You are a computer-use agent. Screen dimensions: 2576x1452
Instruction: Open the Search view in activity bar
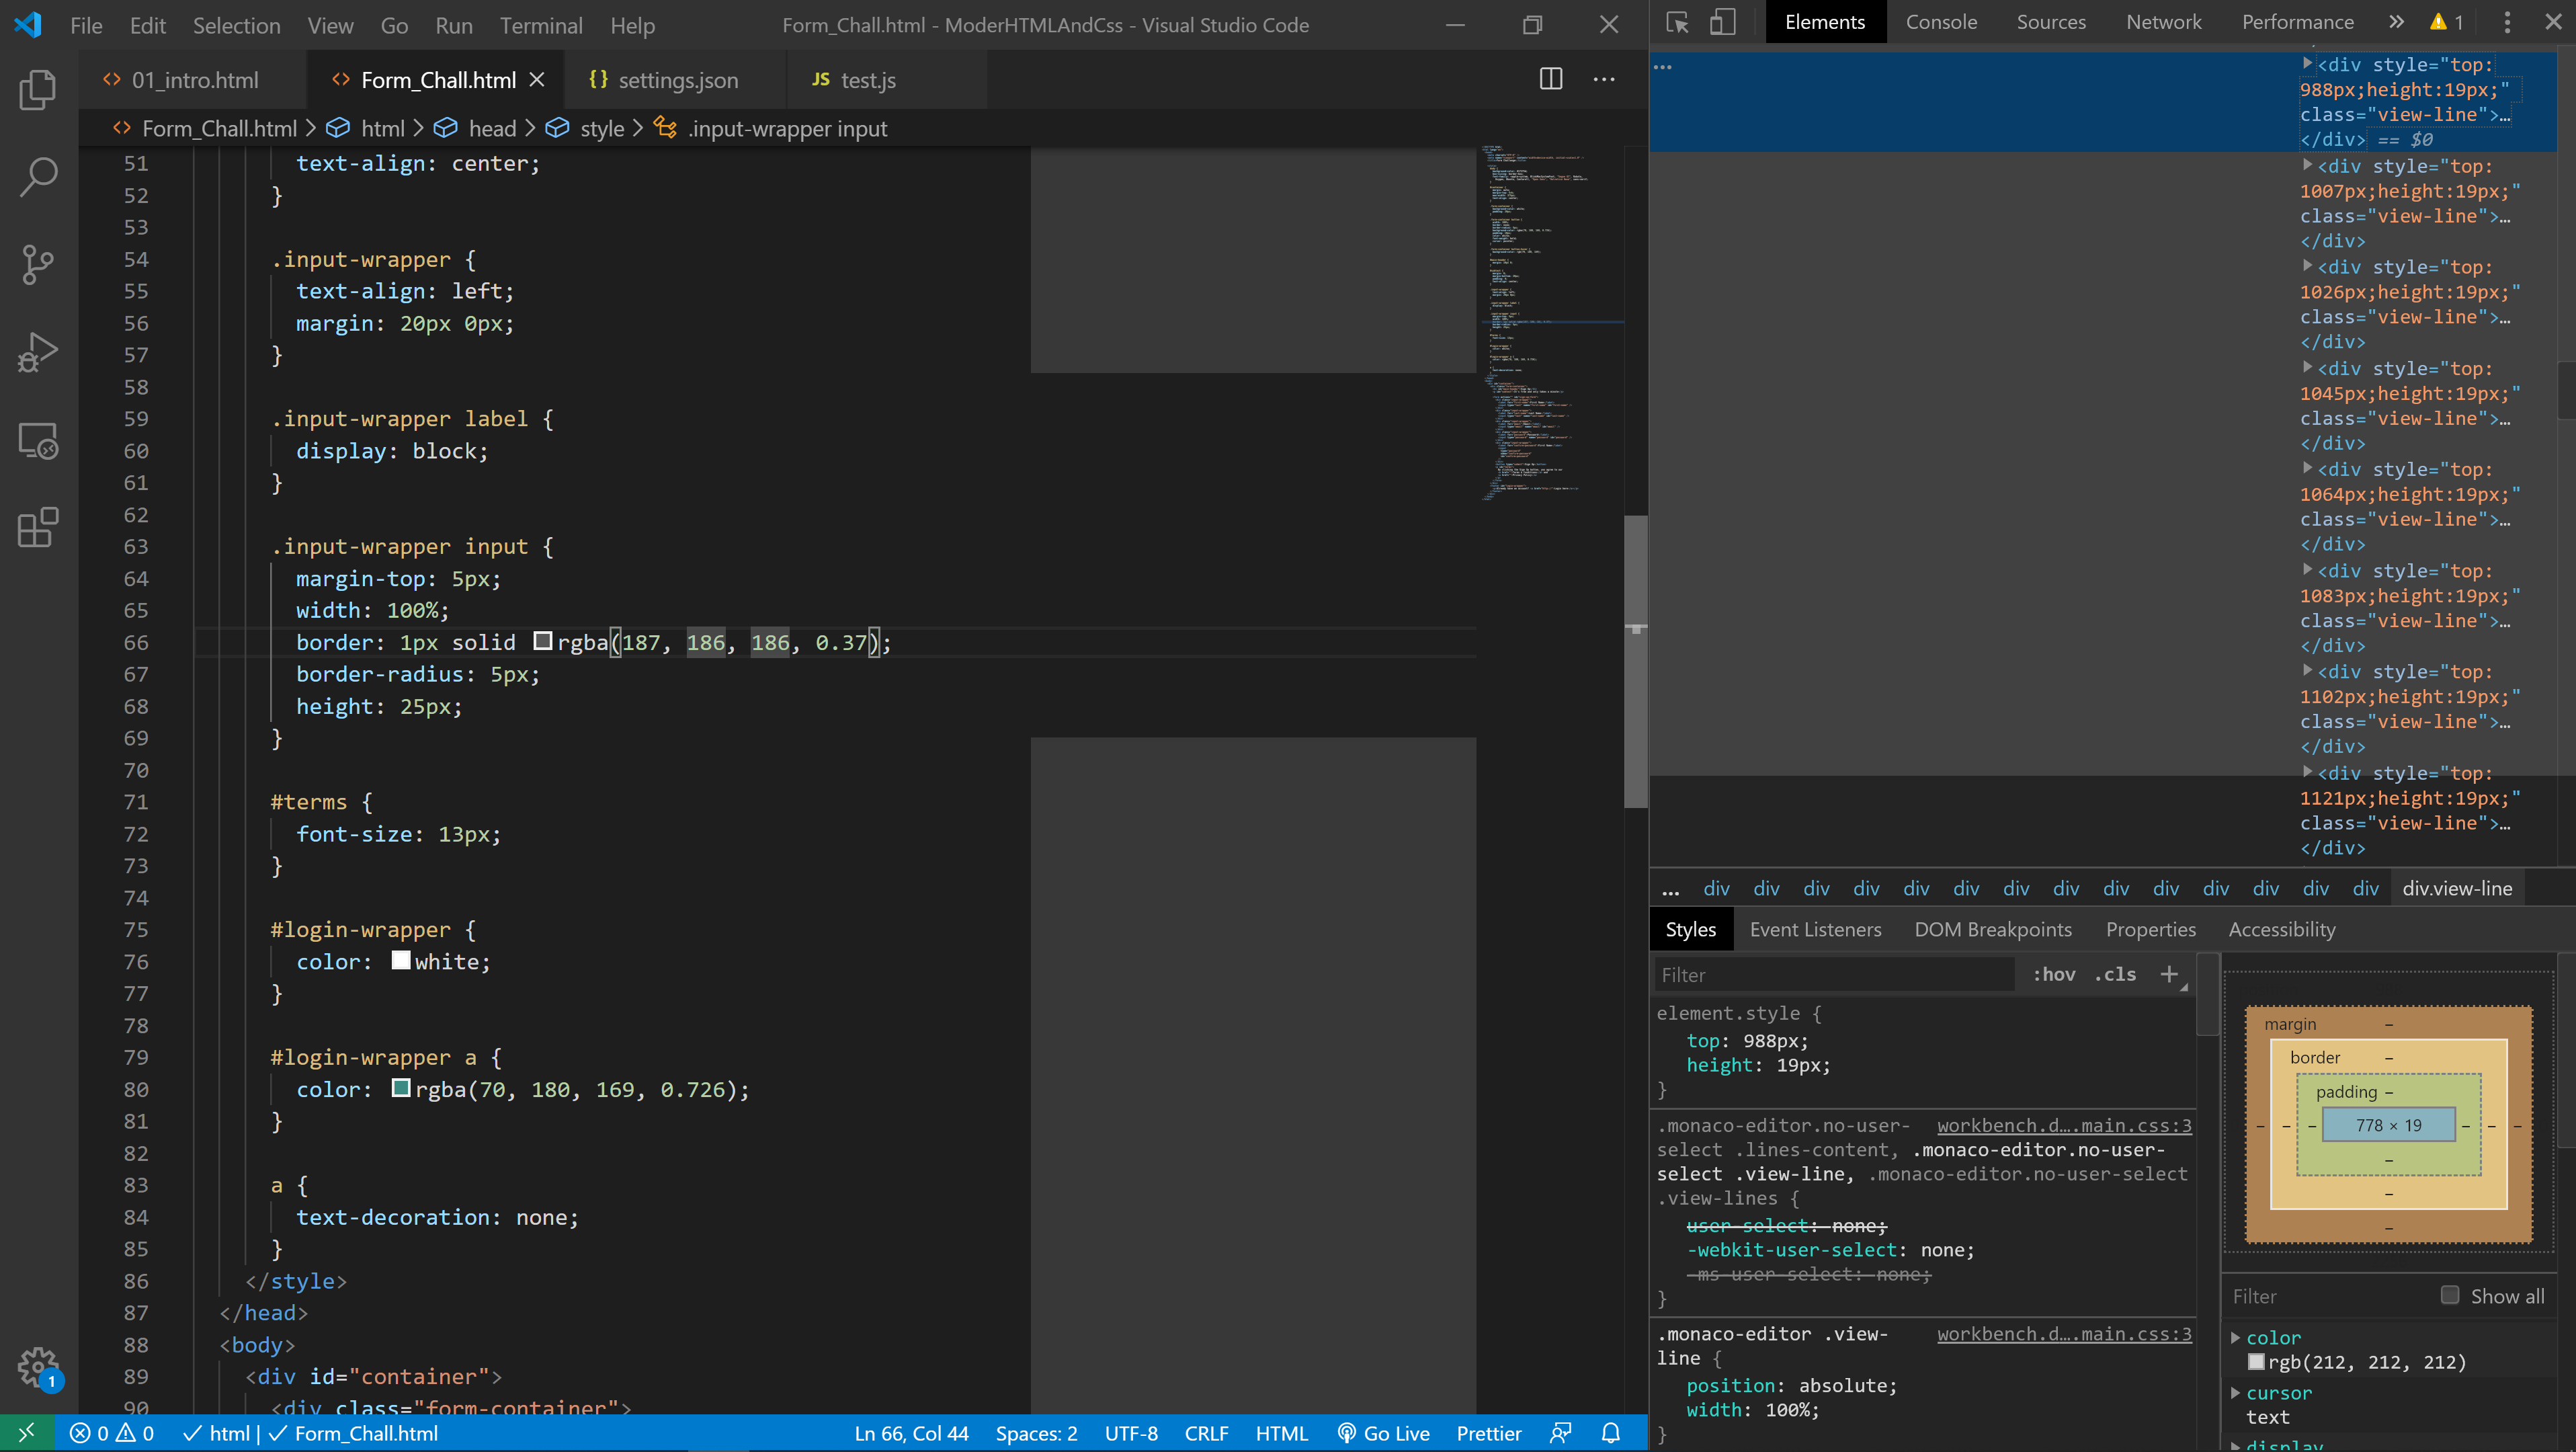[38, 177]
